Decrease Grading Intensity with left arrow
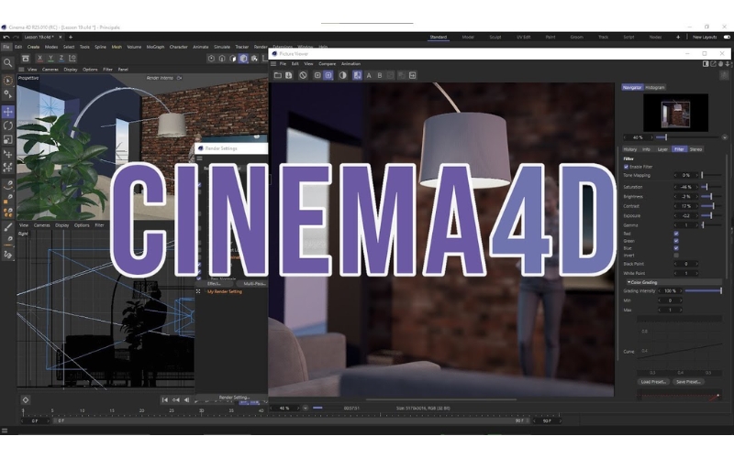The height and width of the screenshot is (458, 734). 660,291
